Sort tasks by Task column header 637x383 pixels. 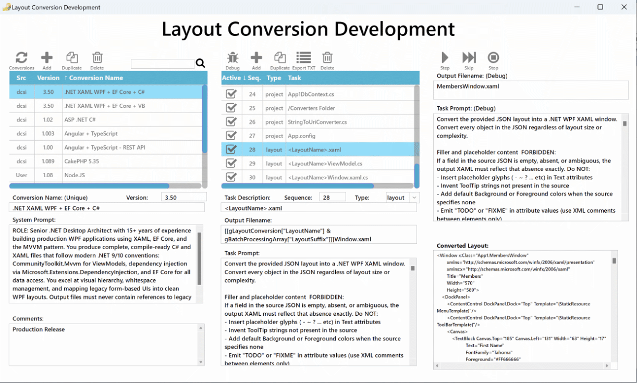[295, 78]
